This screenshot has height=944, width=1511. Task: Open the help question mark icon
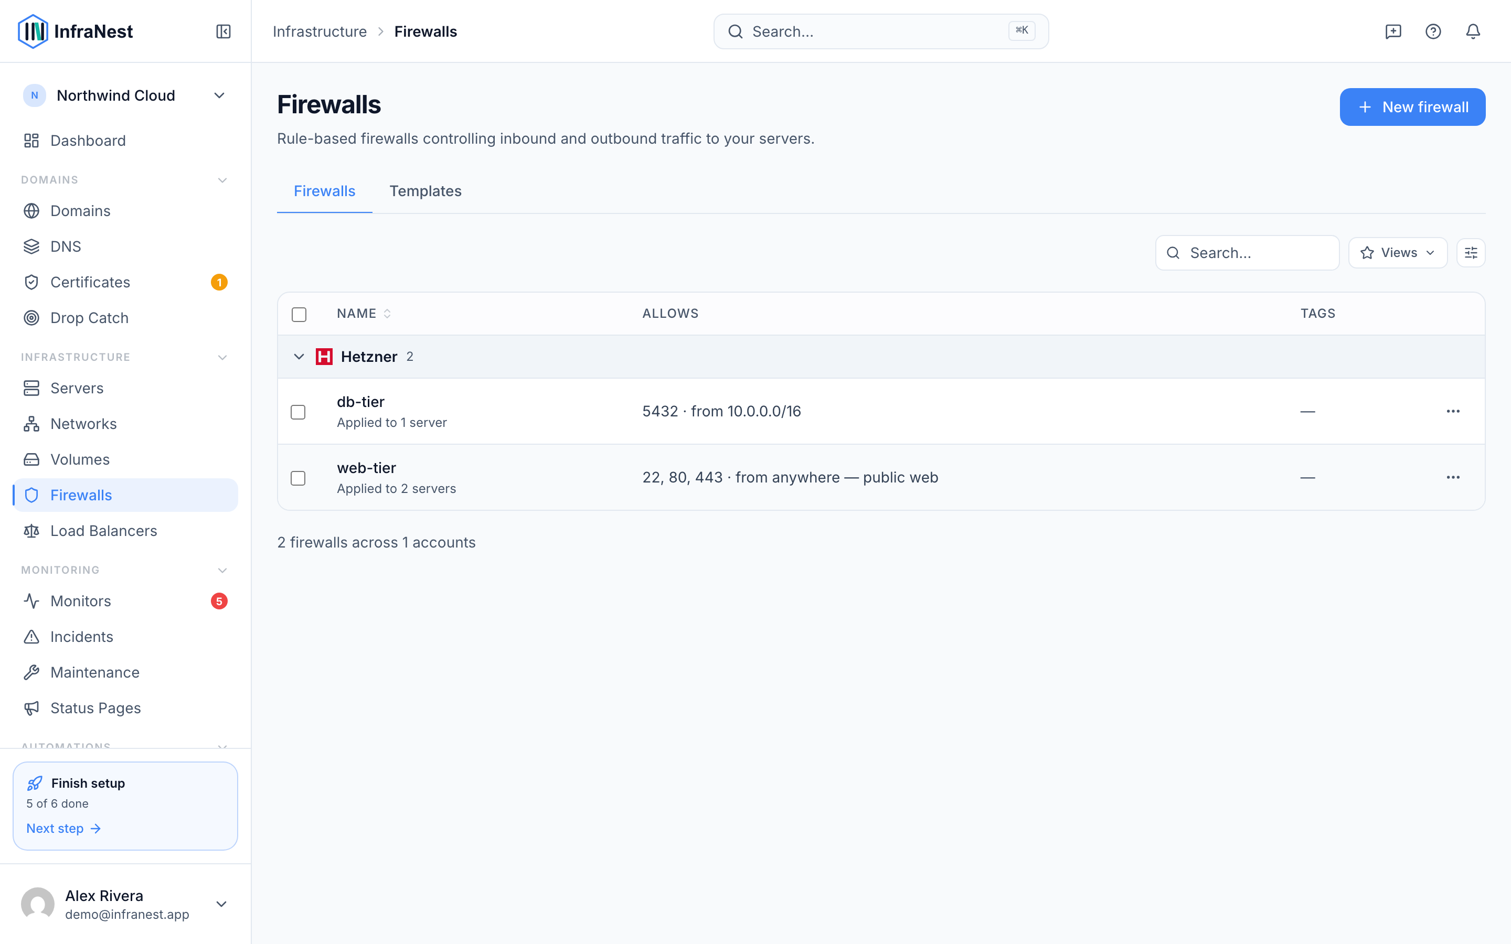click(1433, 31)
